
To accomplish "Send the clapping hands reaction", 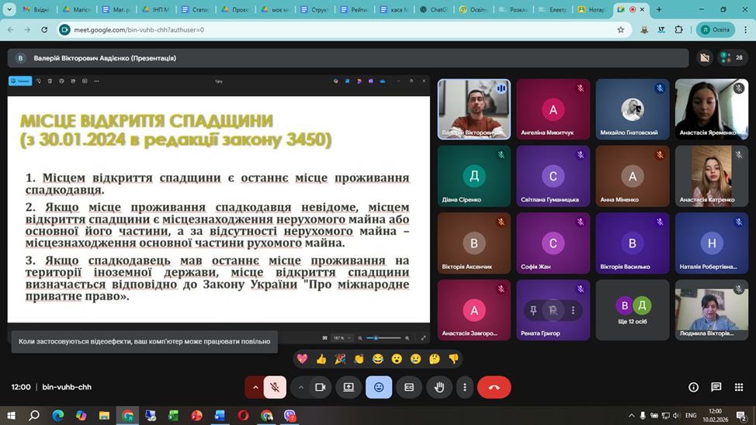I will coord(359,359).
